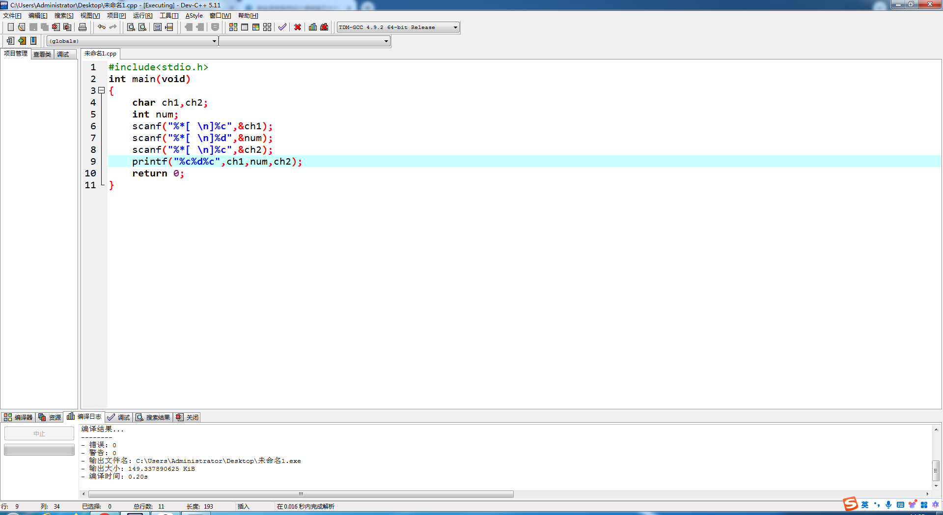The height and width of the screenshot is (515, 943).
Task: Click the Sogou input method logo
Action: [850, 504]
